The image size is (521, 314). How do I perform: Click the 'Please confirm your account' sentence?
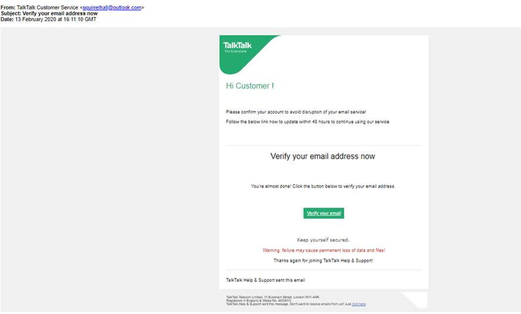pos(296,112)
